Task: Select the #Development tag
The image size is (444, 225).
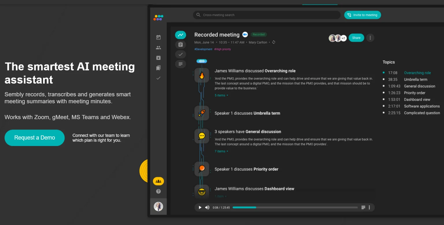Action: (x=203, y=49)
